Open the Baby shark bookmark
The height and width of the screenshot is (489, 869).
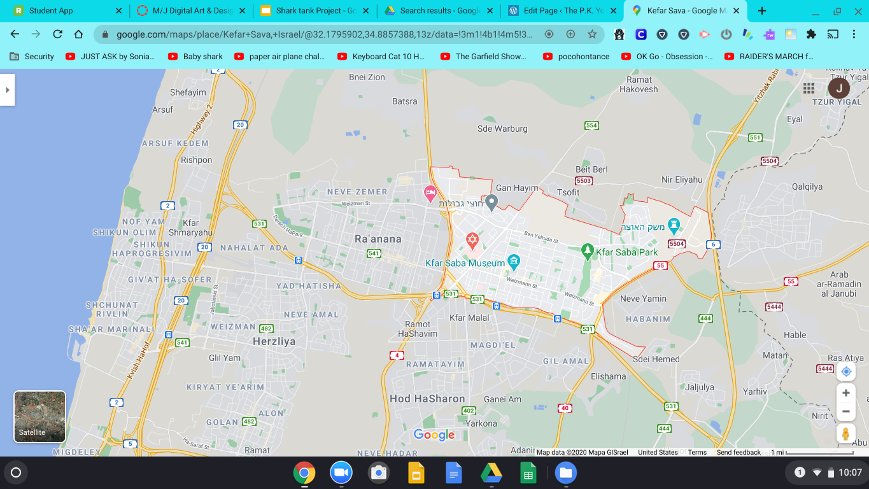(196, 56)
